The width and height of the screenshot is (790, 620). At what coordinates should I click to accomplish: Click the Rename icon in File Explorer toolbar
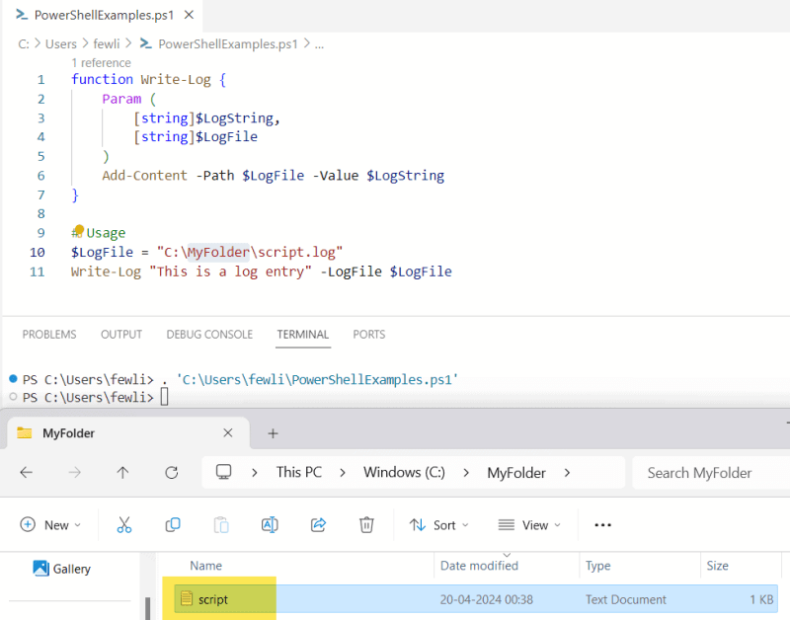(269, 524)
